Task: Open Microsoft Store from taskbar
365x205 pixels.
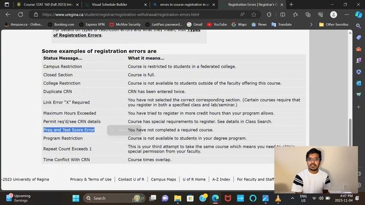Action: pyautogui.click(x=190, y=198)
